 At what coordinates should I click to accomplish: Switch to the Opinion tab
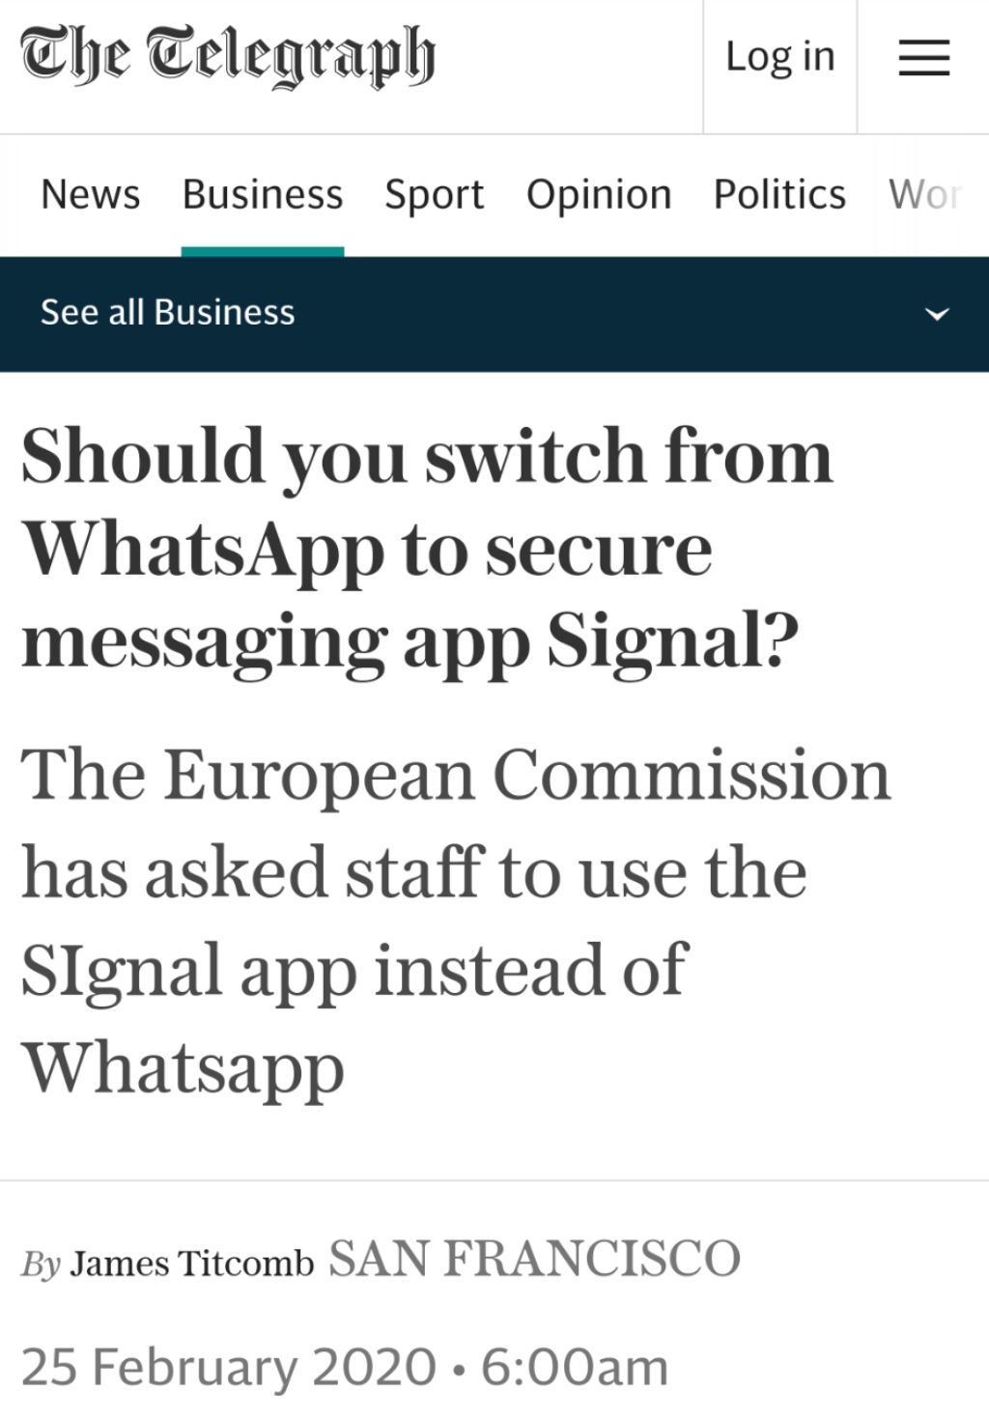coord(599,194)
